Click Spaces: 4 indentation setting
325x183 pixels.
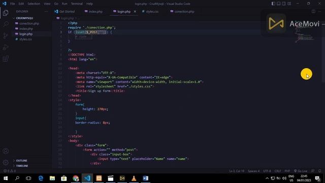pos(253,171)
